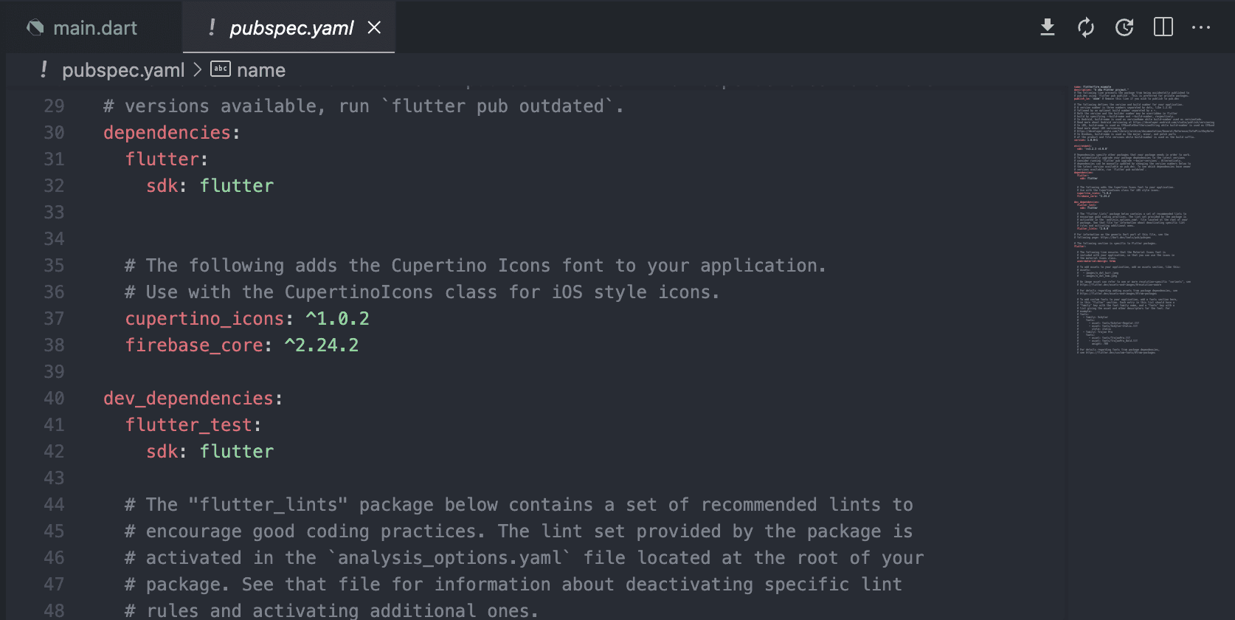
Task: Click the dev_dependencies key
Action: click(x=188, y=399)
